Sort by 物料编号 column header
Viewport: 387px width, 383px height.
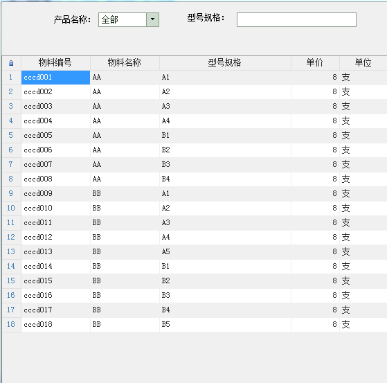[55, 63]
